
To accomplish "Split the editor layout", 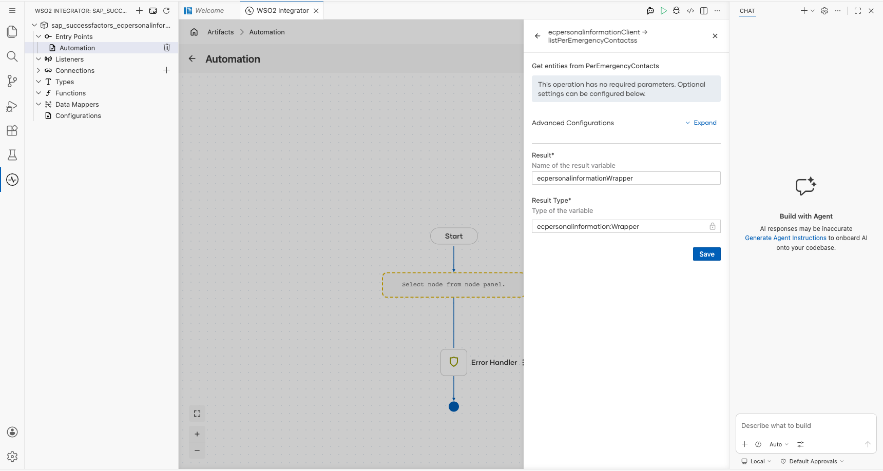I will tap(704, 11).
